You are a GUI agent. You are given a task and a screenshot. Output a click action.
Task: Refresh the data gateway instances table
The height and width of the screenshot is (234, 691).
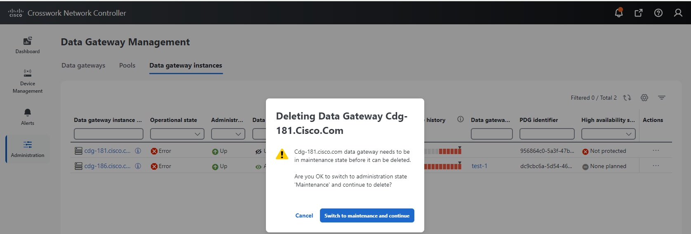[627, 98]
